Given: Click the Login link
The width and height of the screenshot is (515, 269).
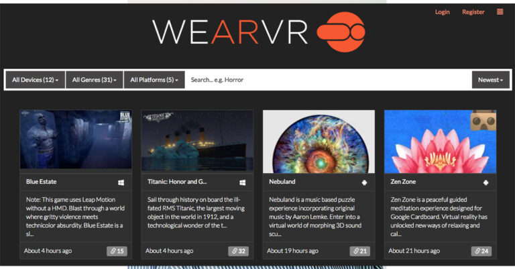Looking at the screenshot, I should pos(442,12).
